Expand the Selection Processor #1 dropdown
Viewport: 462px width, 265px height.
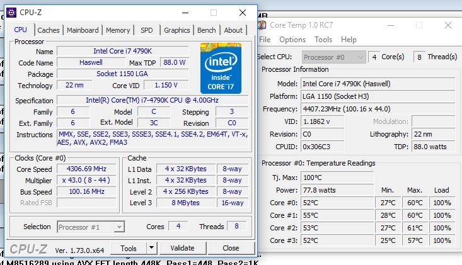pos(91,227)
